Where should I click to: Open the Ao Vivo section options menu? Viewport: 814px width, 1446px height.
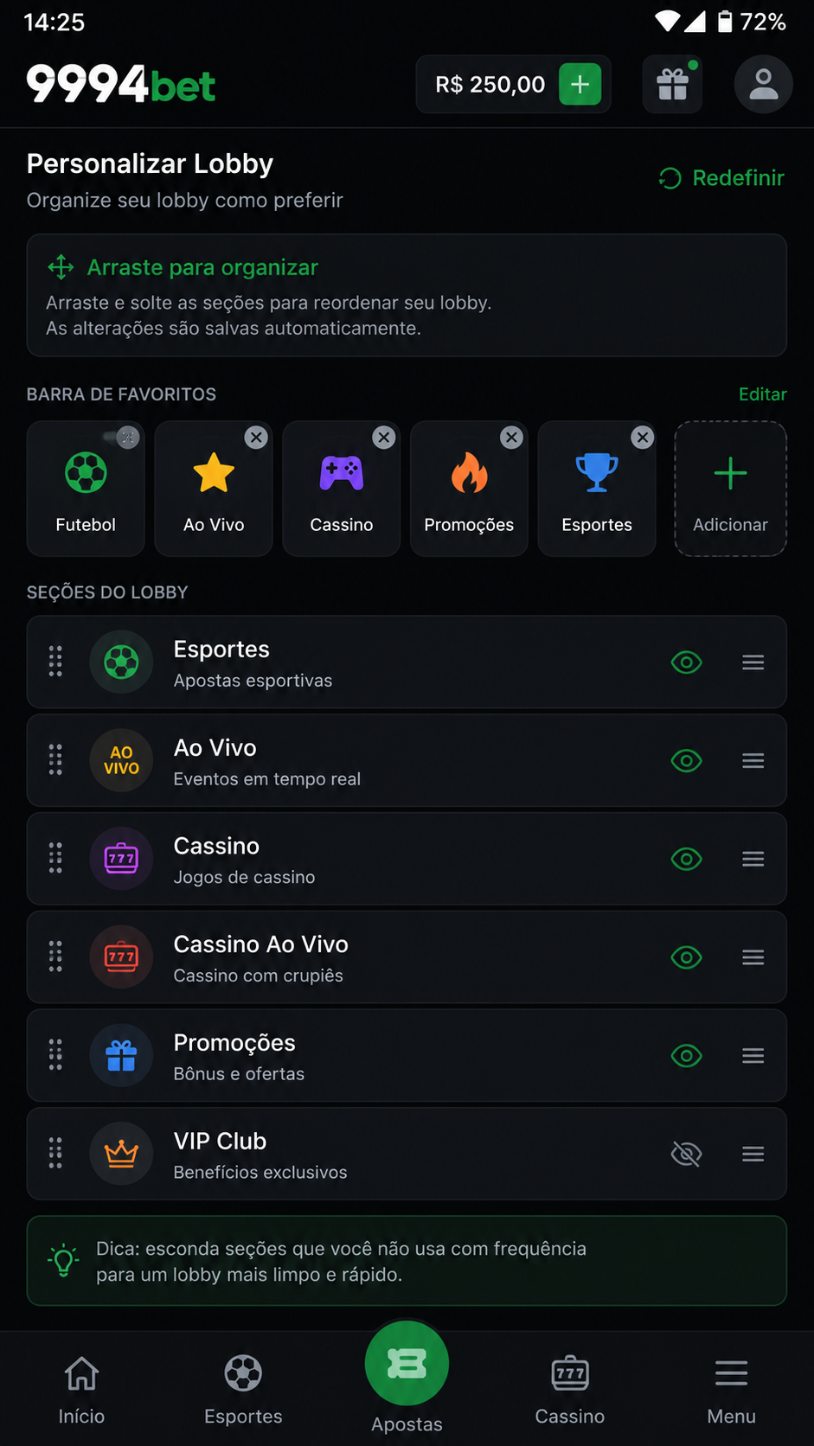[753, 761]
